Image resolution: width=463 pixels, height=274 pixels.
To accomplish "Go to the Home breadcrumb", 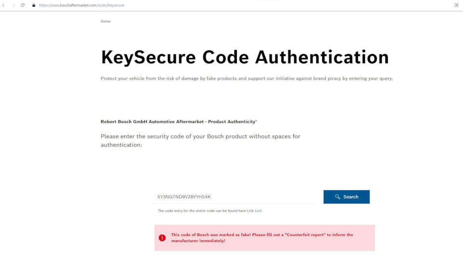I will coord(105,21).
